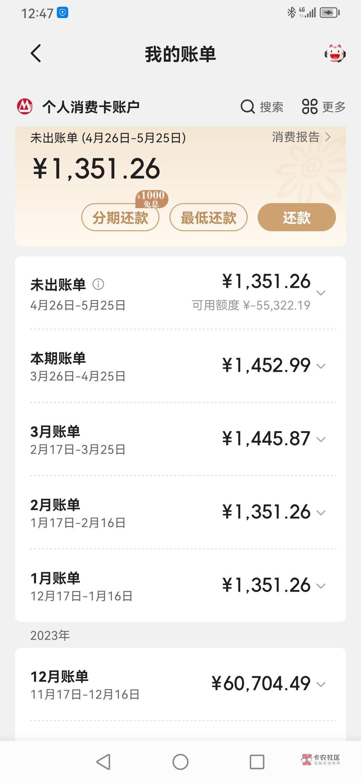This screenshot has height=783, width=361.
Task: Expand the 本期账单 ¥1,452.99 chevron
Action: 321,366
